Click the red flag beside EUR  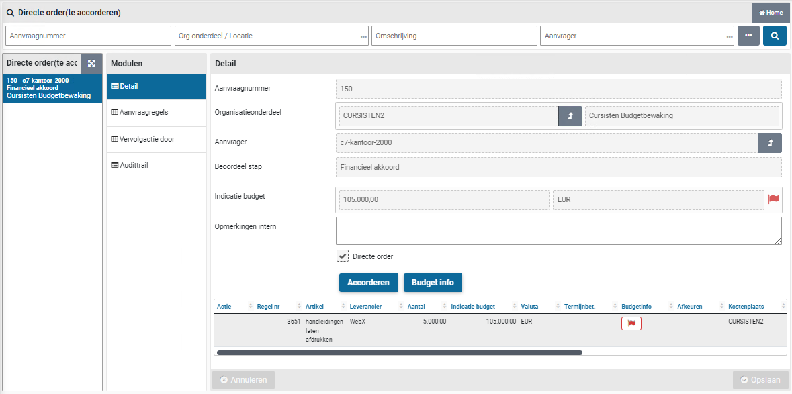click(773, 199)
